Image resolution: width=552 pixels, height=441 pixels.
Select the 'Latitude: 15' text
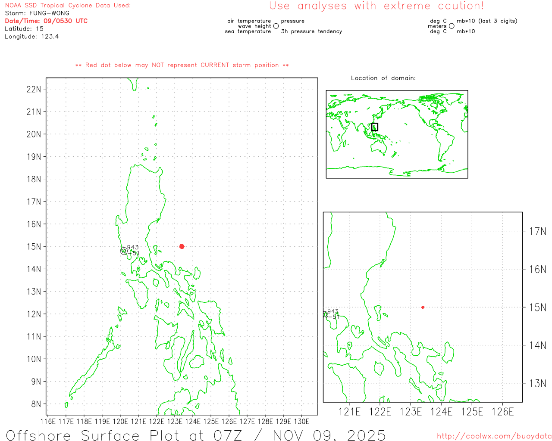point(24,28)
